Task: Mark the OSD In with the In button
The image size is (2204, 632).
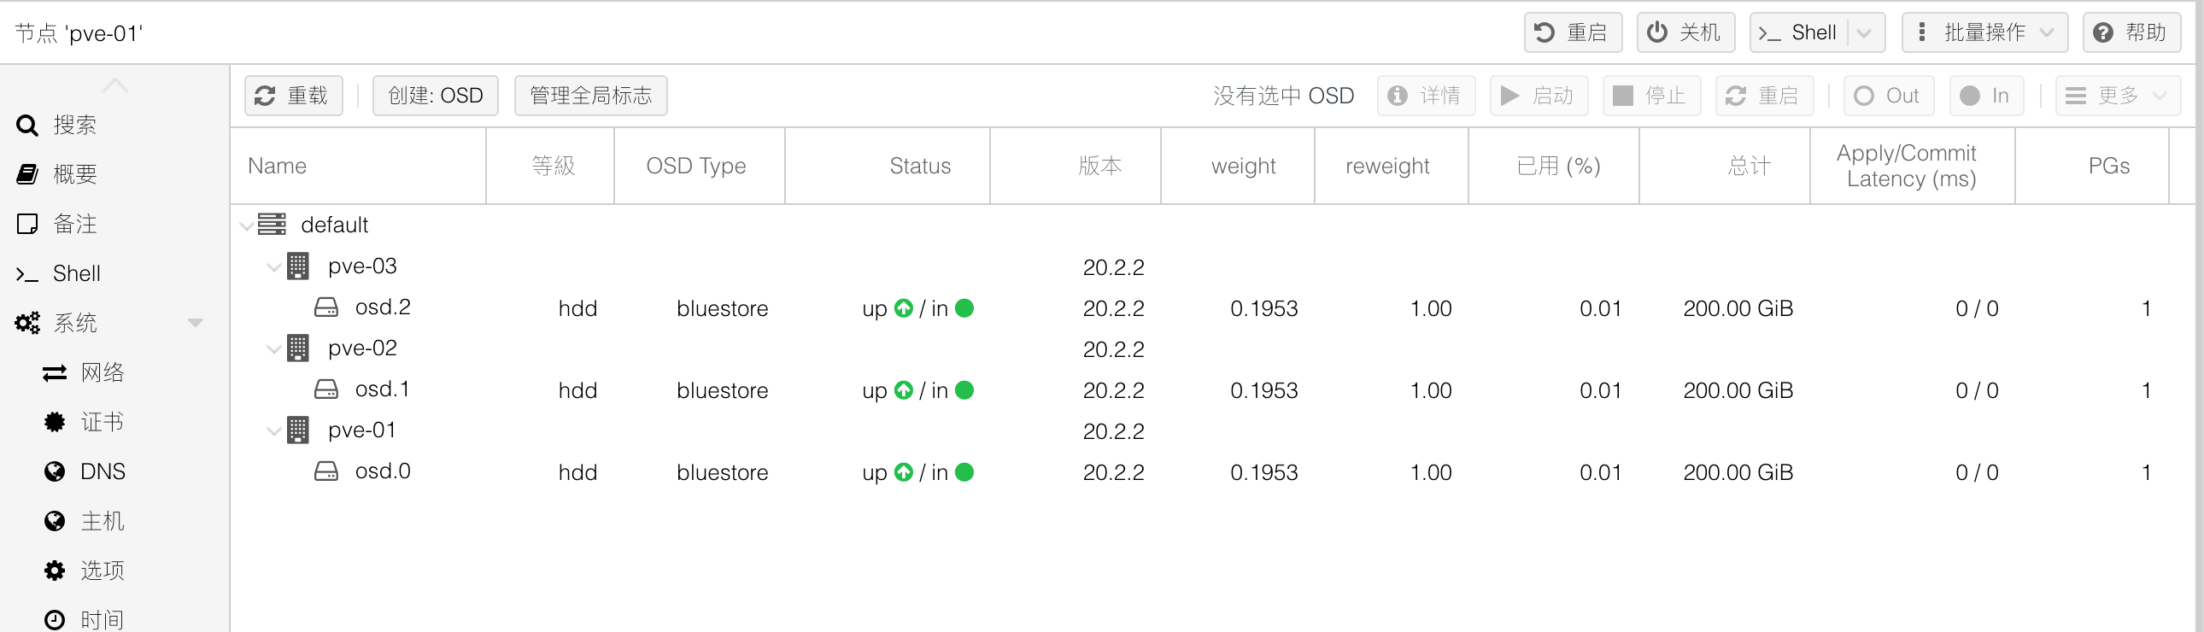Action: pyautogui.click(x=1987, y=96)
